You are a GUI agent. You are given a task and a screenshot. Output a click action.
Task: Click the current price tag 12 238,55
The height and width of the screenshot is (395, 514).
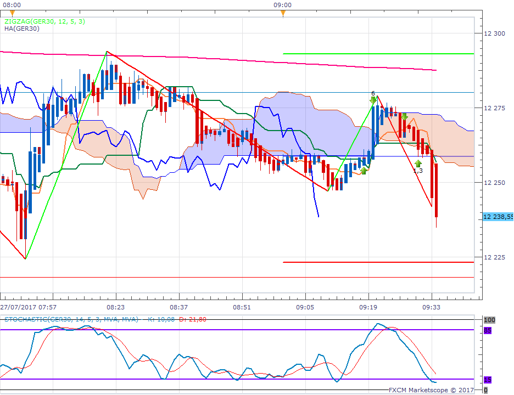pyautogui.click(x=498, y=217)
